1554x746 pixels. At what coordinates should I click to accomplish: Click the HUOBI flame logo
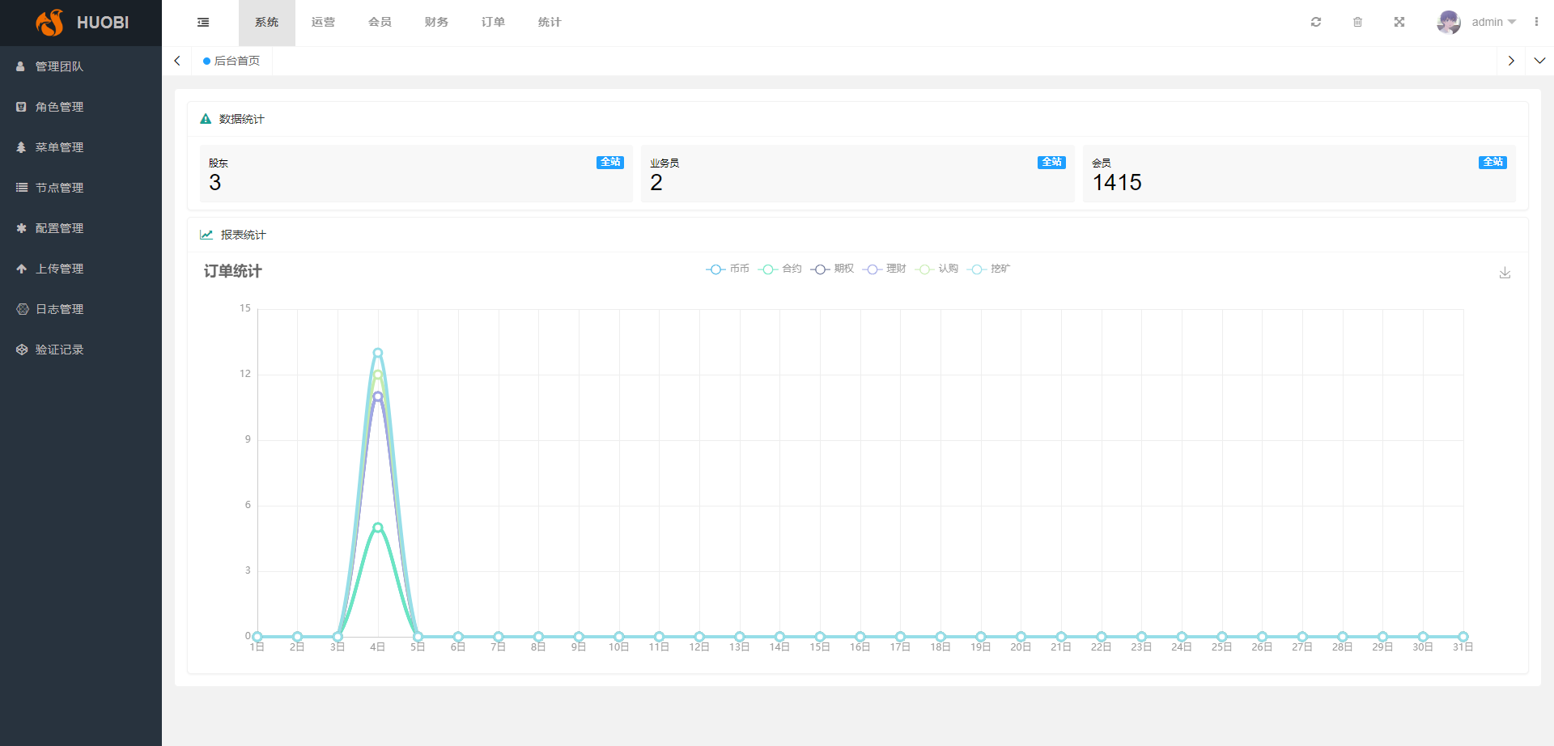pyautogui.click(x=49, y=23)
